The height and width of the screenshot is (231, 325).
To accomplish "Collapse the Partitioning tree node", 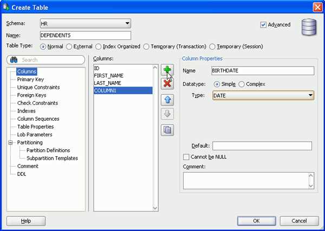I will [10, 143].
